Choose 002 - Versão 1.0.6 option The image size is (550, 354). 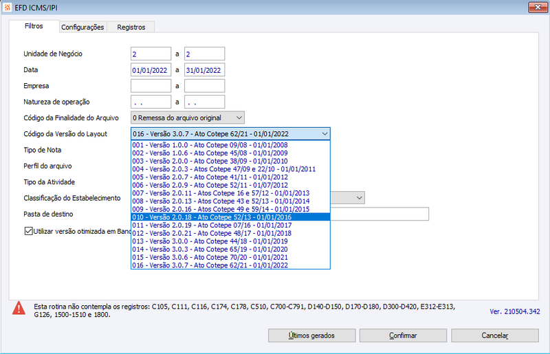coord(230,153)
